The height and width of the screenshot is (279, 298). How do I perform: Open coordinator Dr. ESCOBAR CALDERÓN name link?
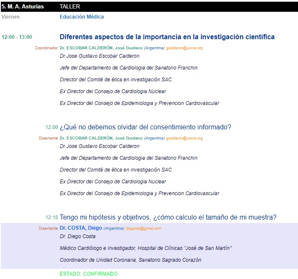101,48
